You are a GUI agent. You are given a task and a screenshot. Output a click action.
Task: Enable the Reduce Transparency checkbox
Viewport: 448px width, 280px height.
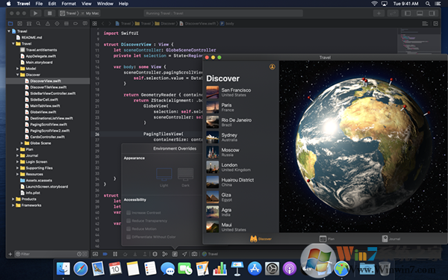coord(128,221)
